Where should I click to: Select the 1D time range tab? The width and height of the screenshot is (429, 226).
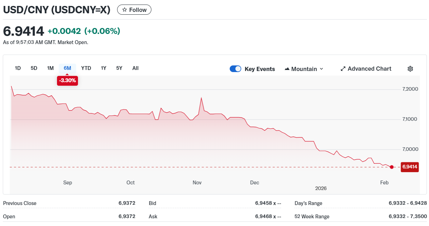tap(18, 68)
